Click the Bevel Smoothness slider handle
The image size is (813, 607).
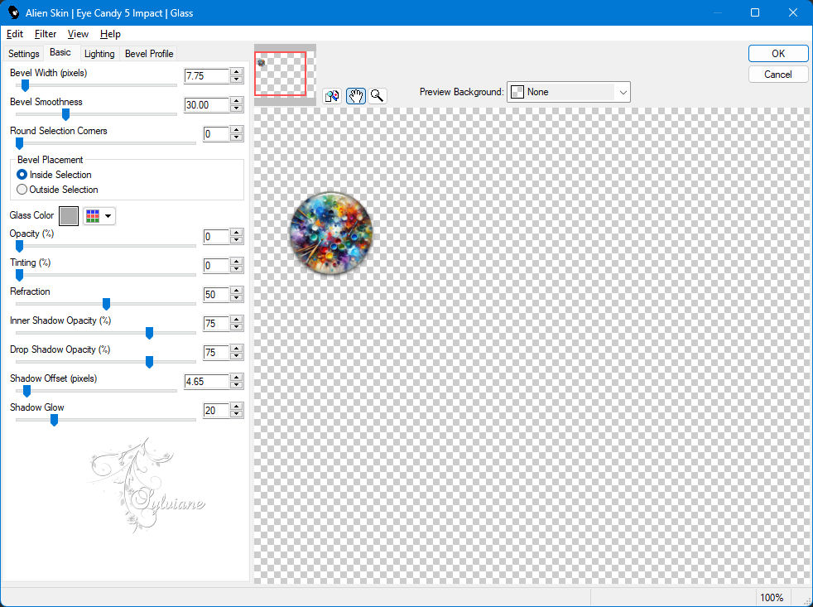(66, 114)
